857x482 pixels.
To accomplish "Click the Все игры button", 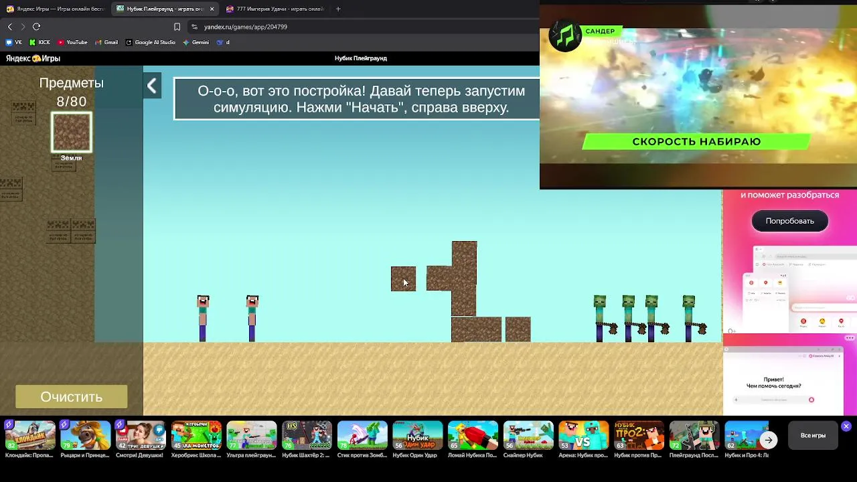I will (x=813, y=436).
